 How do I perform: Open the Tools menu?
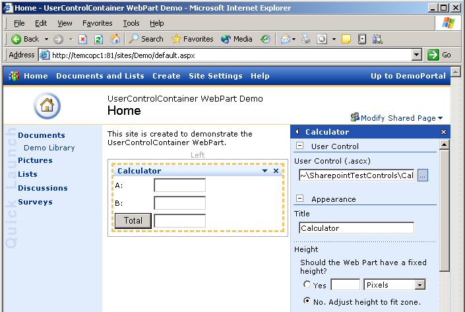click(x=131, y=23)
